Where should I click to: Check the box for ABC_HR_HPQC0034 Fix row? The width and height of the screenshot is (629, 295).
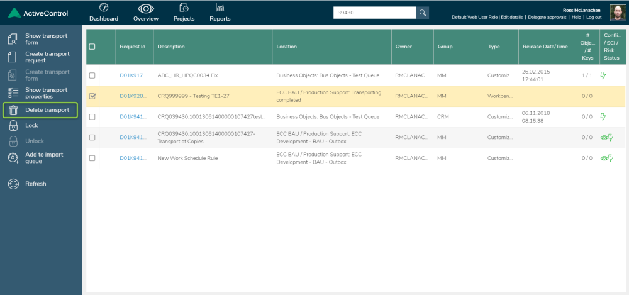pos(92,75)
